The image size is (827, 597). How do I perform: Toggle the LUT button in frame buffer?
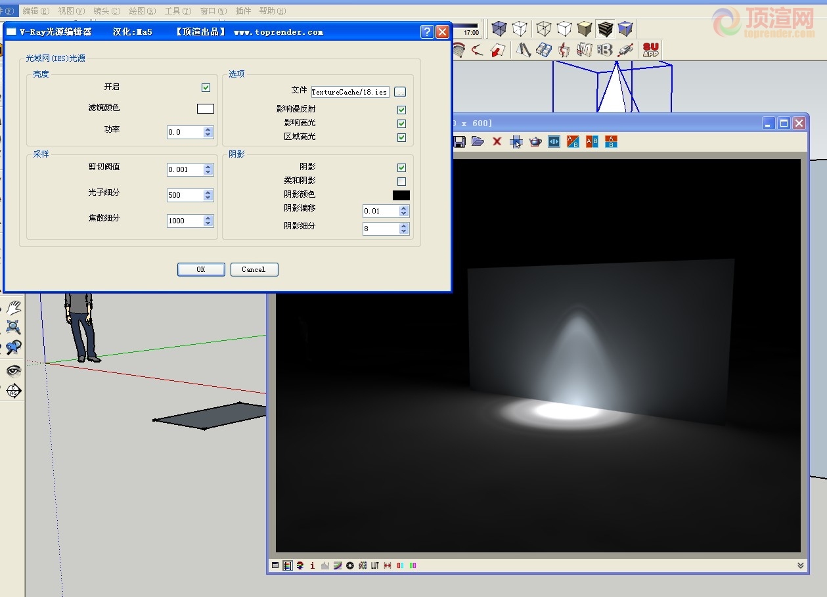pyautogui.click(x=375, y=565)
